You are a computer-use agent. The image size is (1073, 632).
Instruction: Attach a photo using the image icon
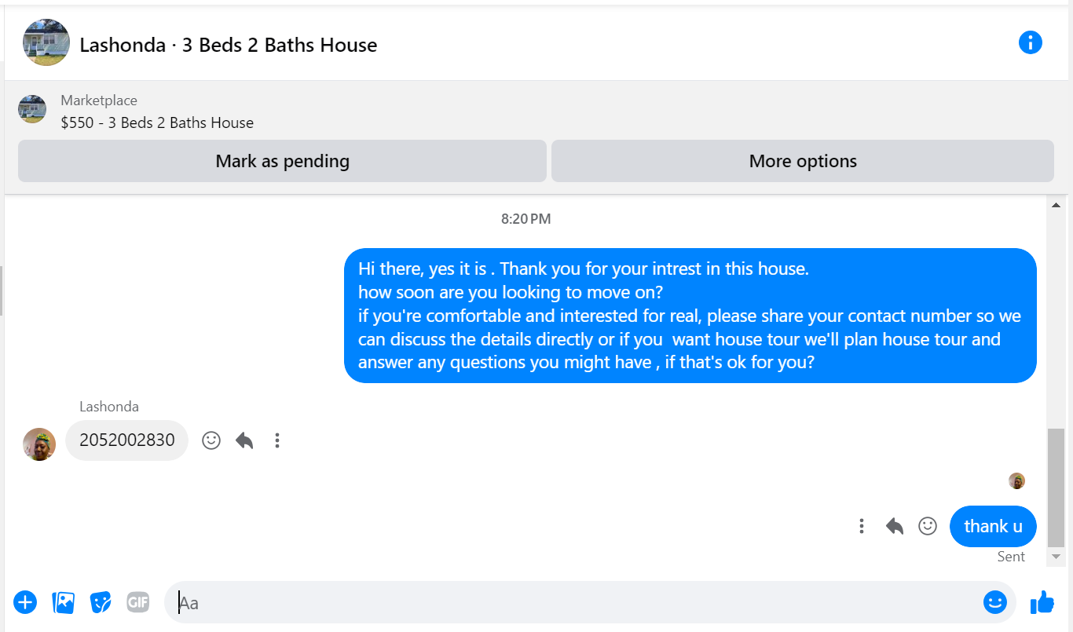coord(63,602)
